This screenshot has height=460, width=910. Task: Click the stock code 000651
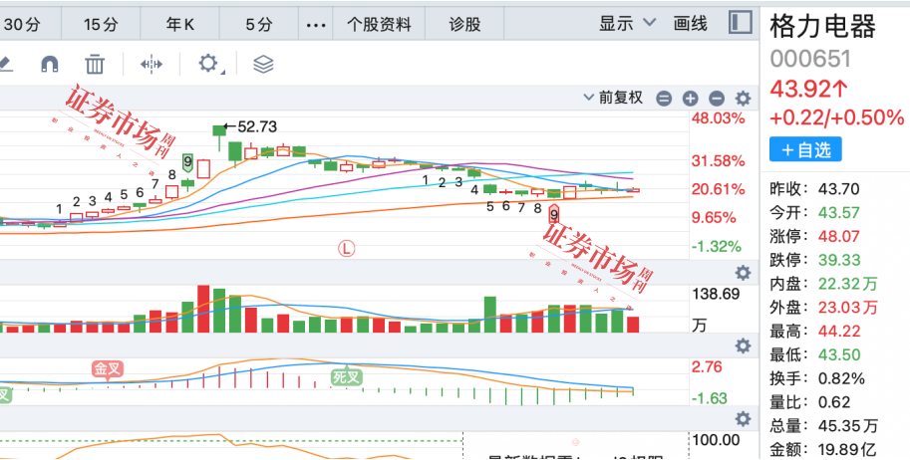pos(810,59)
